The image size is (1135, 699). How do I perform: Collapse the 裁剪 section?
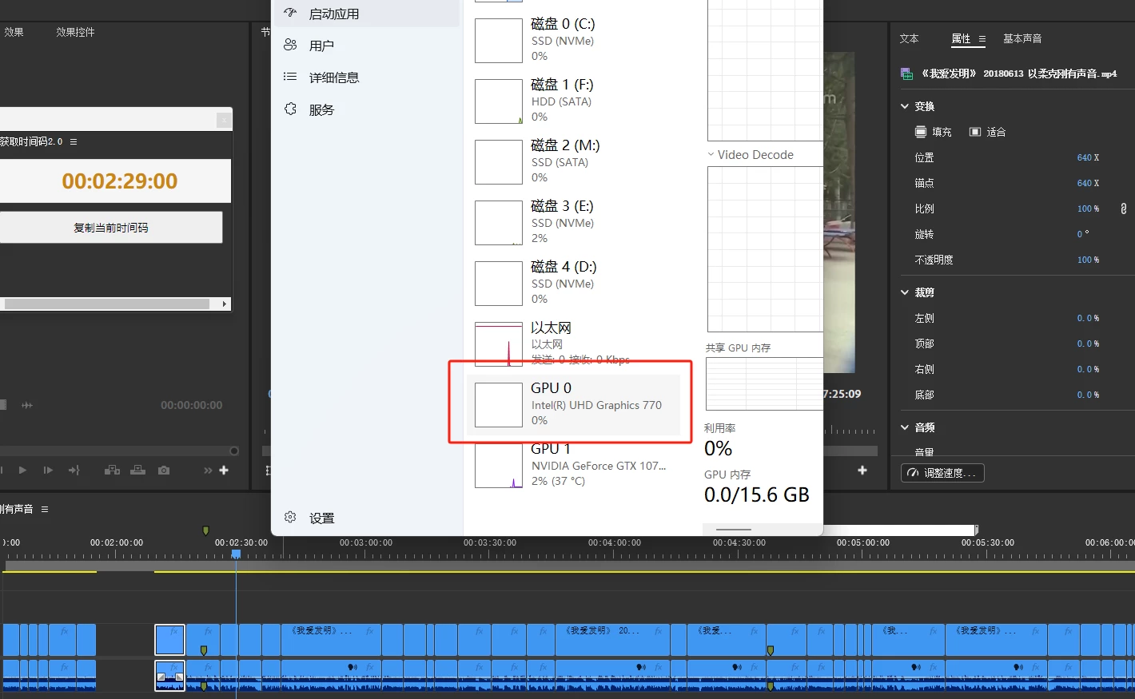pos(905,292)
